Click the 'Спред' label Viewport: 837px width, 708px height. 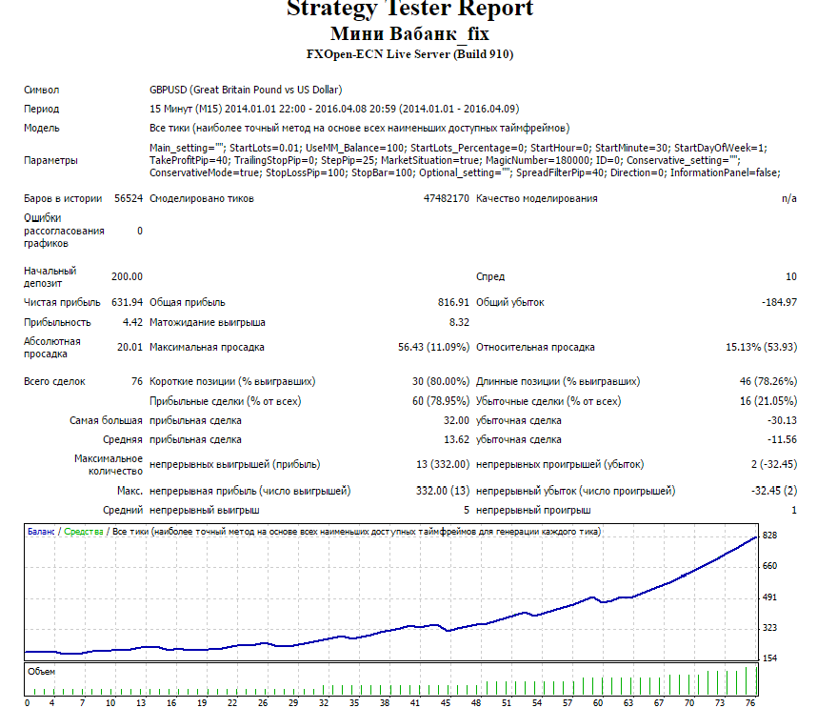pyautogui.click(x=490, y=276)
